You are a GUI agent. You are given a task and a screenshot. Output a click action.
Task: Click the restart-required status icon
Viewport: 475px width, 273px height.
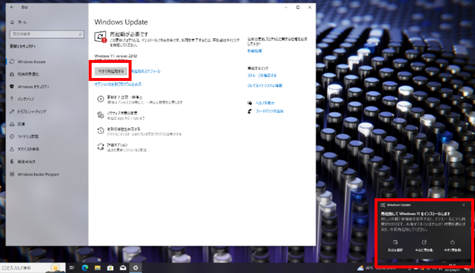[x=100, y=37]
